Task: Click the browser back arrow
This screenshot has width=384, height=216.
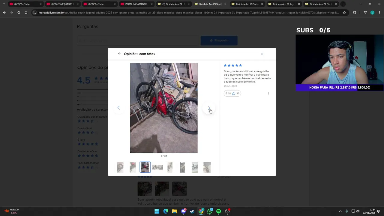Action: [4, 13]
